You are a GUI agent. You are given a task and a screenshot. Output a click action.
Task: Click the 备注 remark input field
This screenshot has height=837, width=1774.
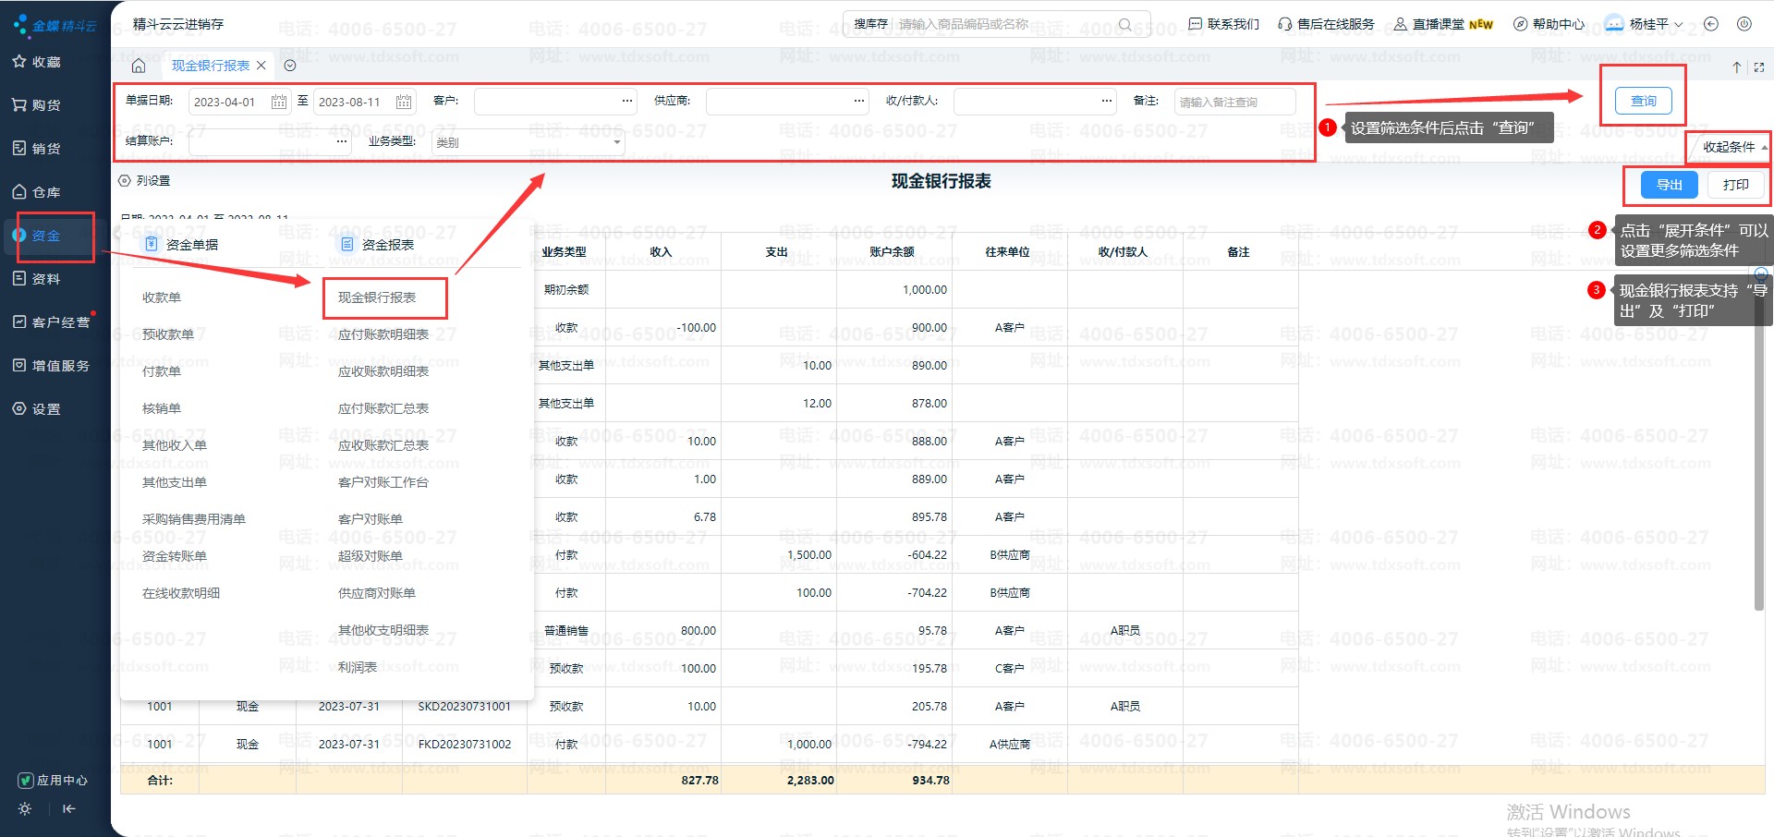click(x=1233, y=102)
